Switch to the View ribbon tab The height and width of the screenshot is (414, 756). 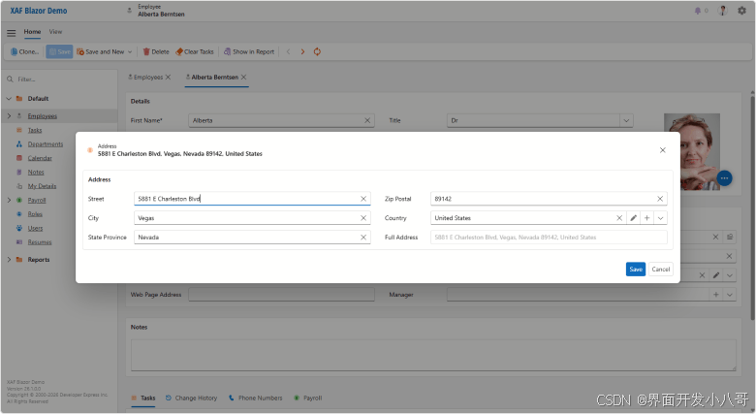55,32
